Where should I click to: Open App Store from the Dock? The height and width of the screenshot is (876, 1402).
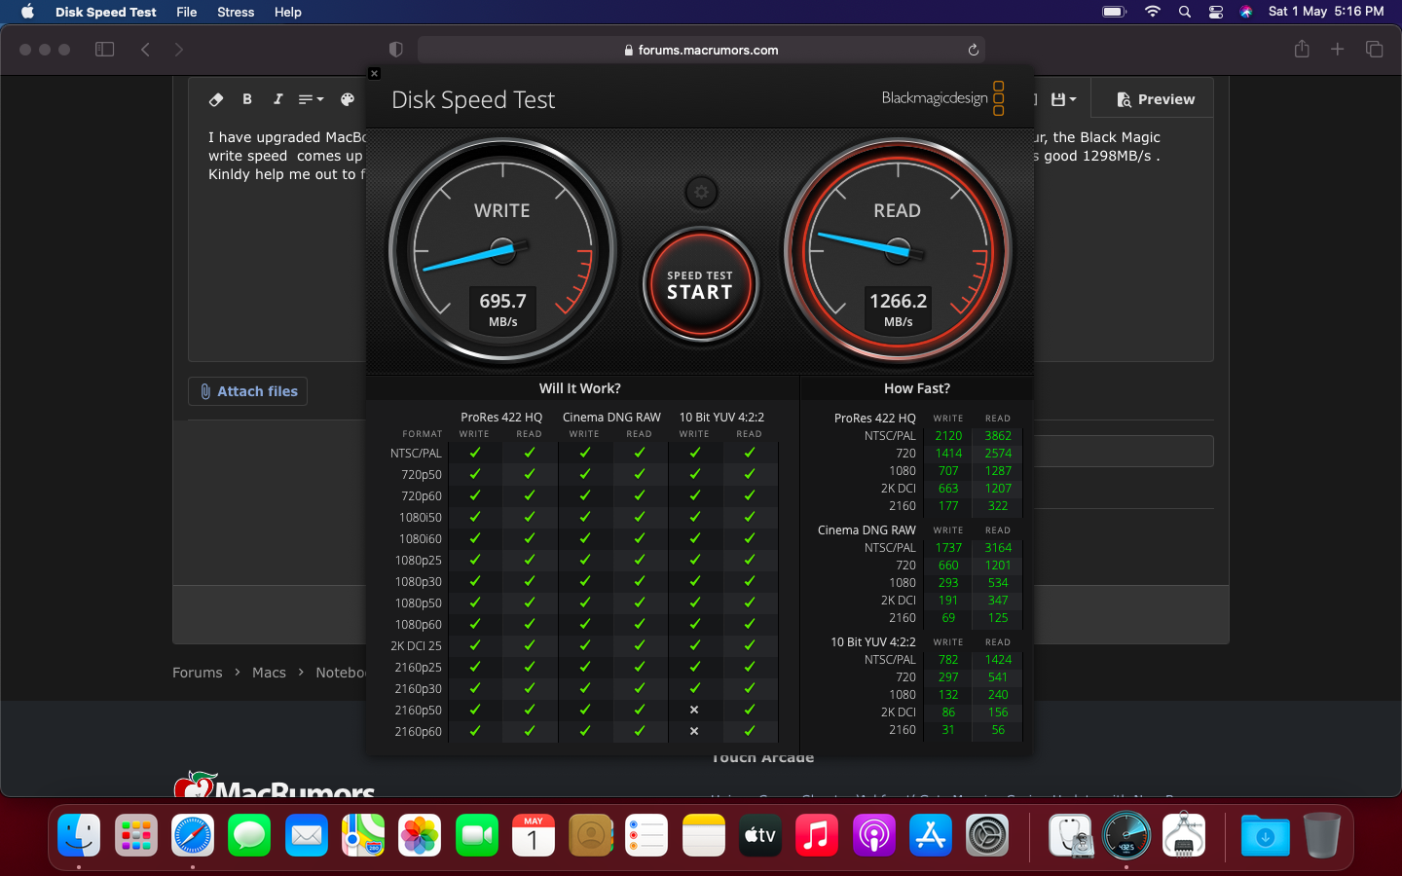tap(931, 835)
